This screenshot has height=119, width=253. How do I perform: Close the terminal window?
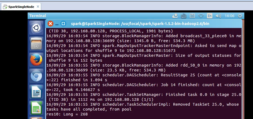click(50, 24)
